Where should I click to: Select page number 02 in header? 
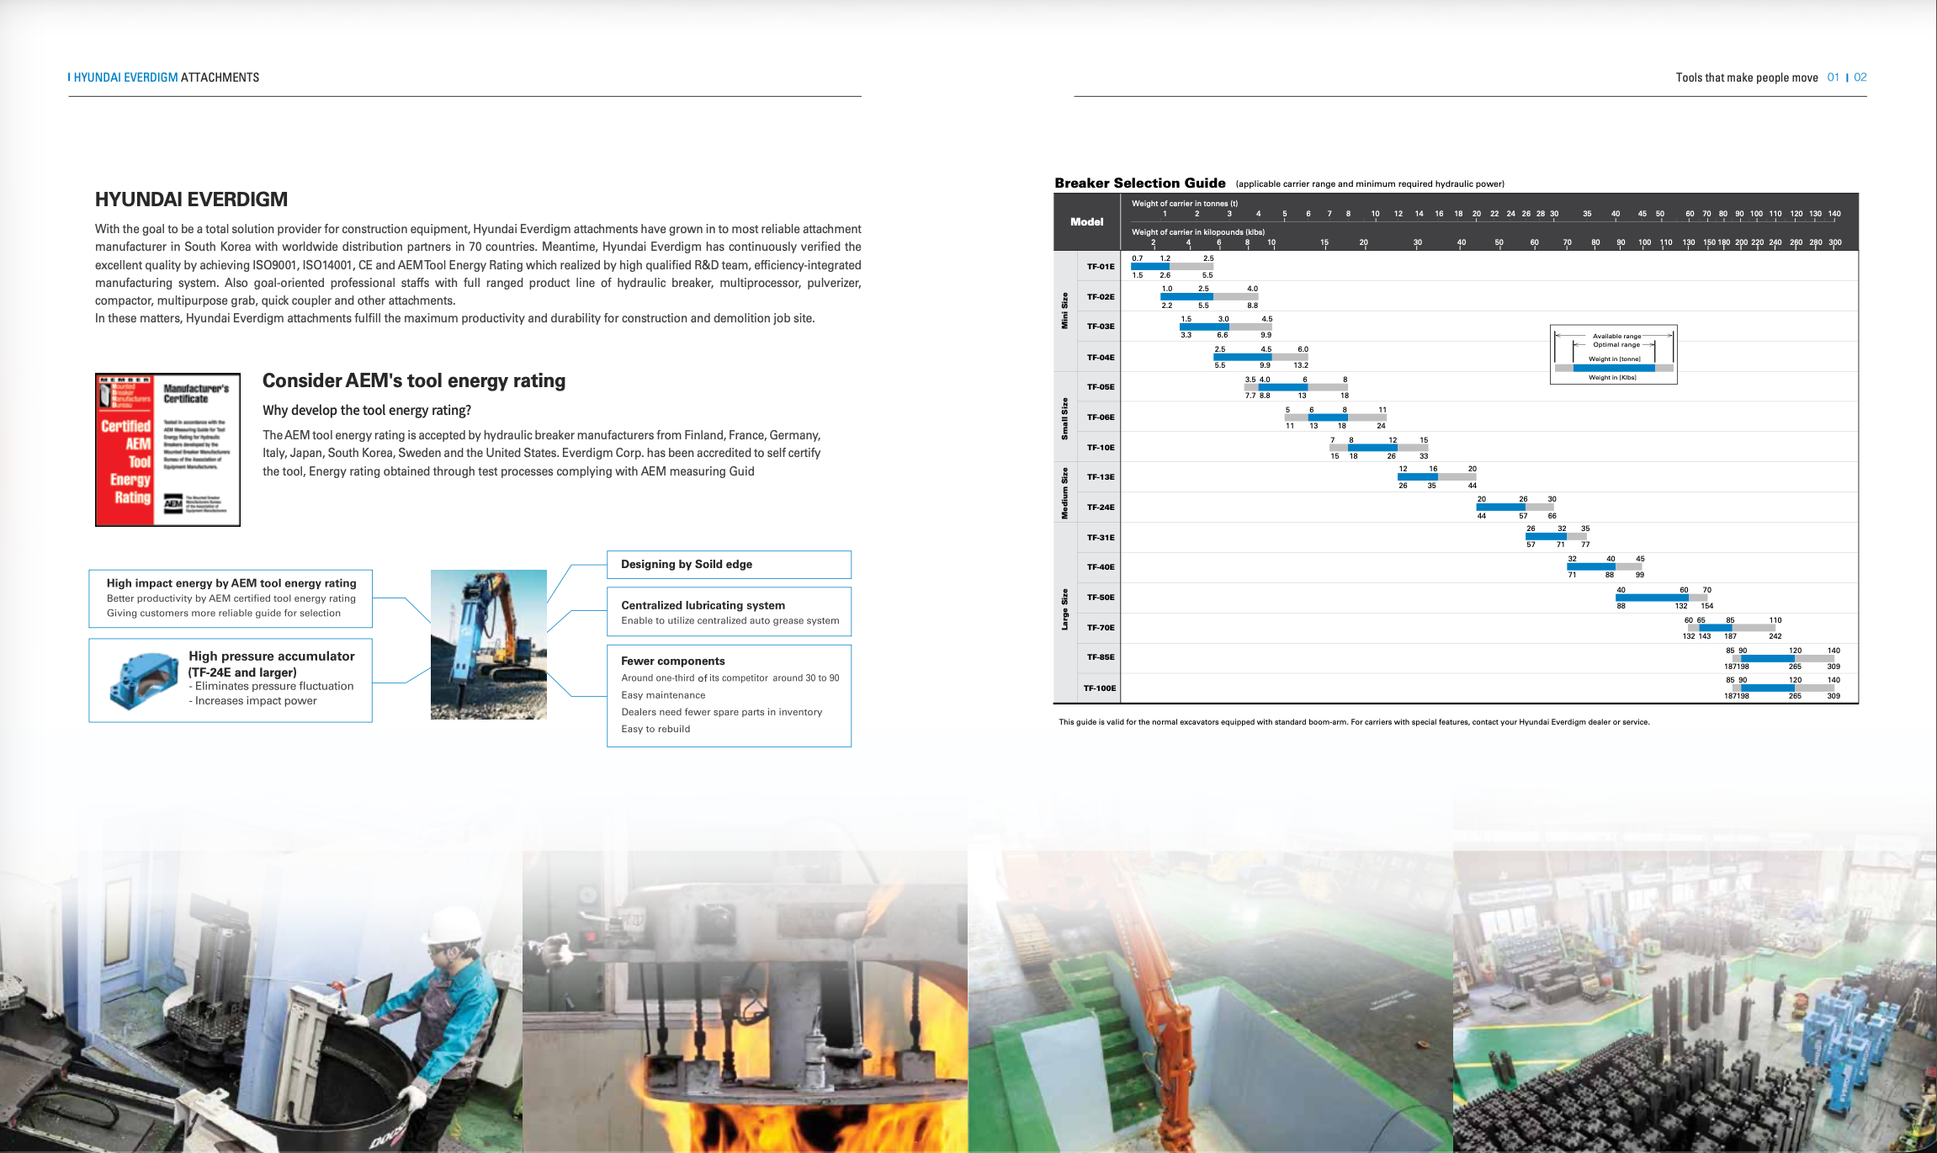(x=1860, y=77)
